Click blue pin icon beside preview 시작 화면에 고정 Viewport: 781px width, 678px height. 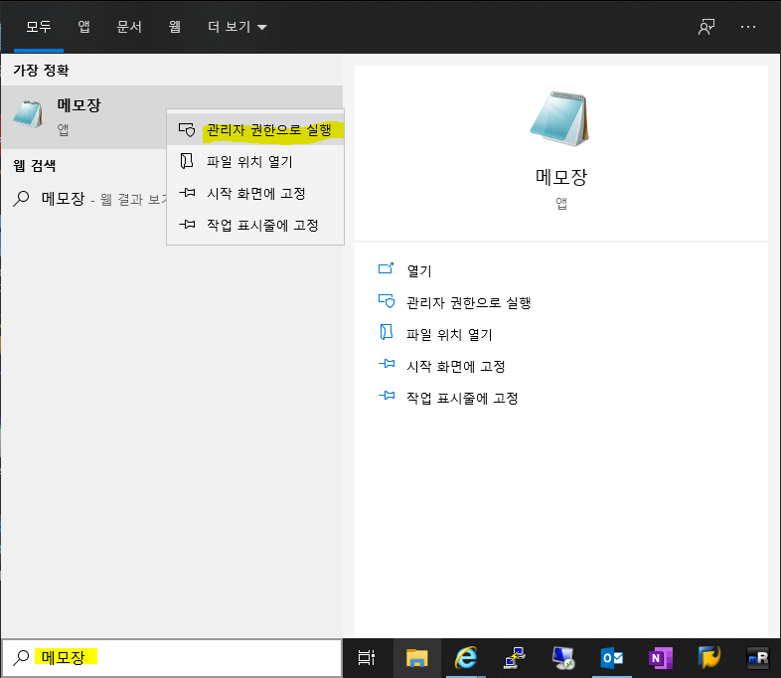[x=387, y=364]
